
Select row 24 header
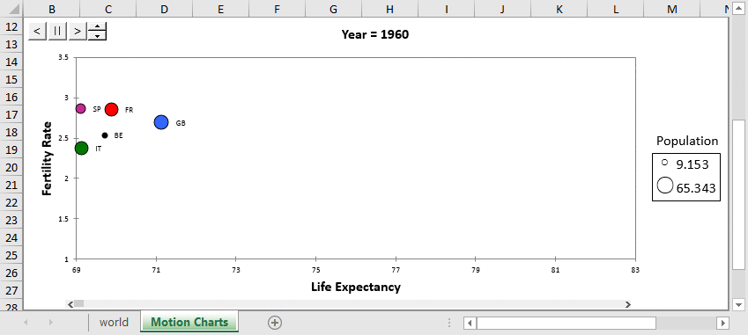pyautogui.click(x=11, y=238)
